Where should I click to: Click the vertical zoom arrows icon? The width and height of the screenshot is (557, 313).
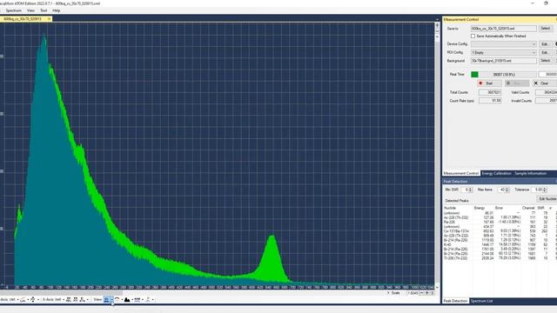tap(33, 300)
